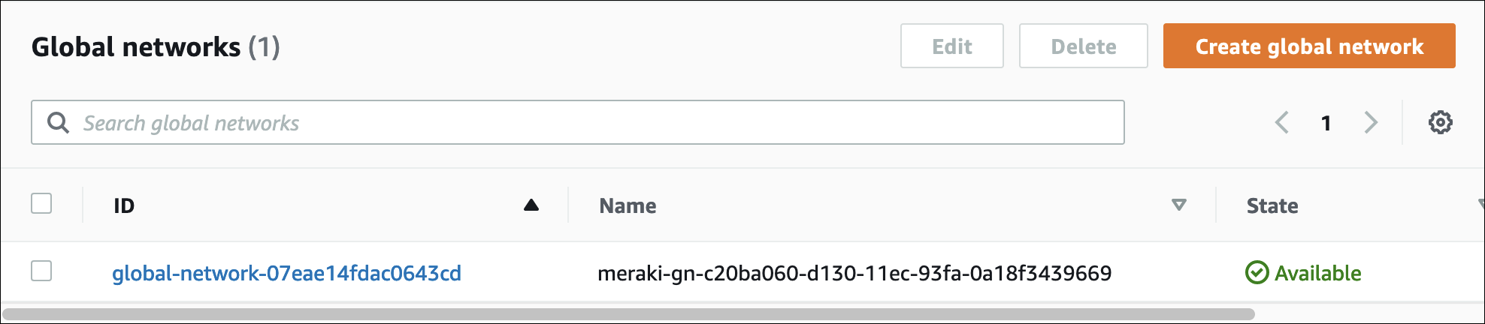The width and height of the screenshot is (1485, 324).
Task: Click the horizontal scrollbar at the bottom
Action: pyautogui.click(x=628, y=314)
